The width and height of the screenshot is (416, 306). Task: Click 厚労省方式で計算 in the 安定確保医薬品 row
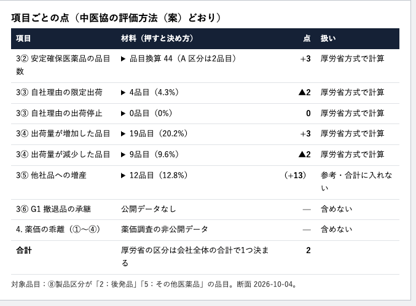pos(352,58)
